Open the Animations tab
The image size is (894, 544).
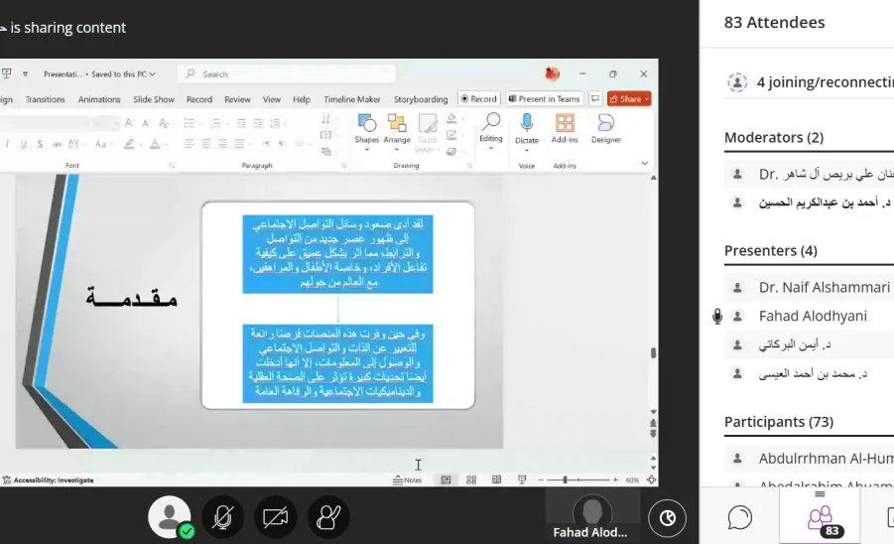click(99, 99)
